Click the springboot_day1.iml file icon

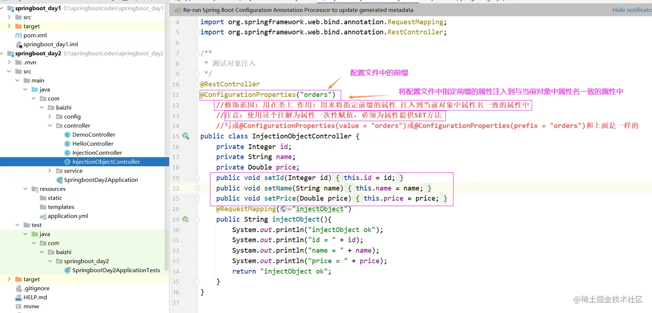click(x=19, y=44)
